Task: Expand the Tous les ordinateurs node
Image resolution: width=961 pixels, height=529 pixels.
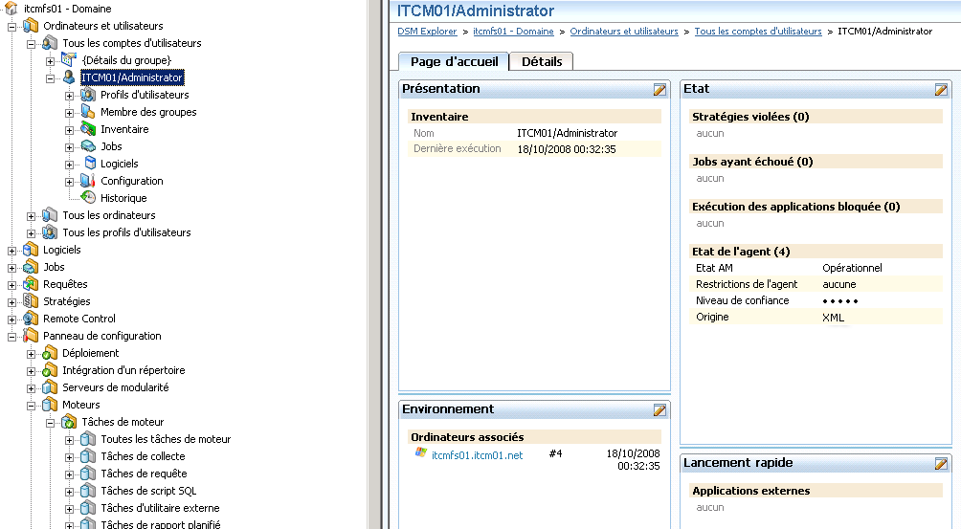Action: coord(32,216)
